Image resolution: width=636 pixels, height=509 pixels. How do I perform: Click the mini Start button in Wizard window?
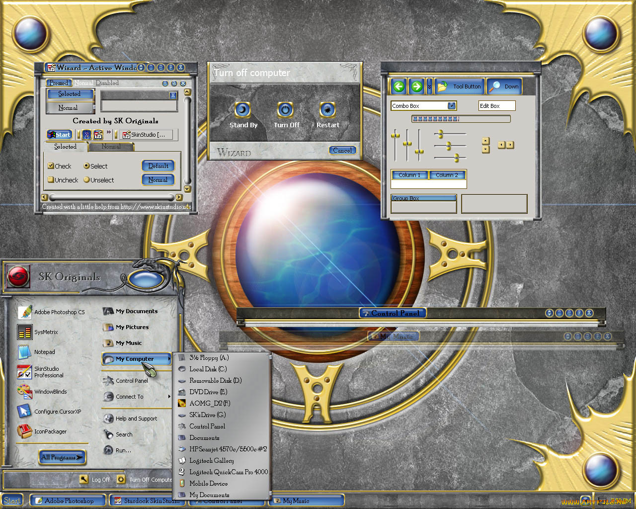point(60,135)
